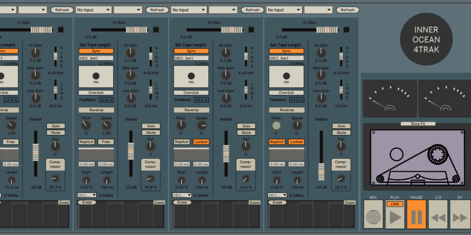Screen dimensions: 471x235
Task: Click the Show FX button
Action: point(418,124)
